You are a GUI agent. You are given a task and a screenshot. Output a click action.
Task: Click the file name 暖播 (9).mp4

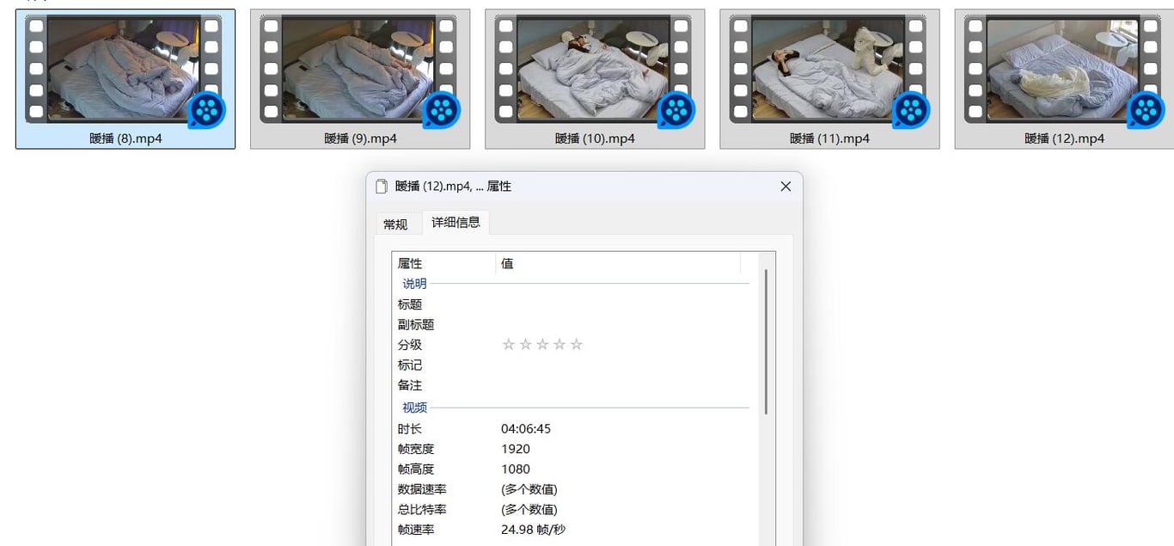[x=360, y=138]
